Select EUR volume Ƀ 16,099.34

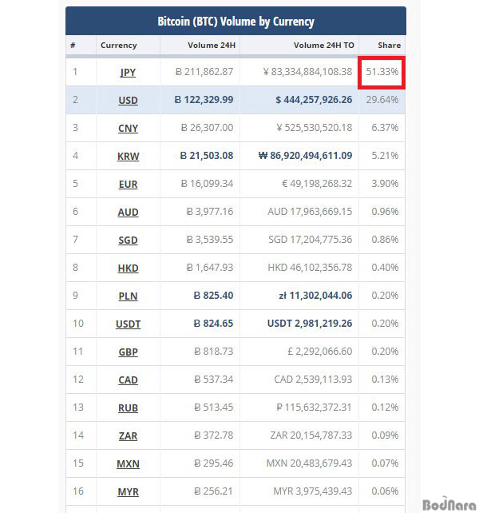point(207,184)
